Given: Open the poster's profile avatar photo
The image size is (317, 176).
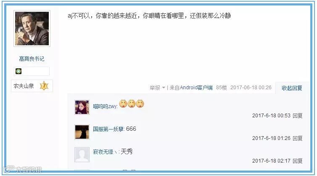Looking at the screenshot, I should click(x=32, y=28).
